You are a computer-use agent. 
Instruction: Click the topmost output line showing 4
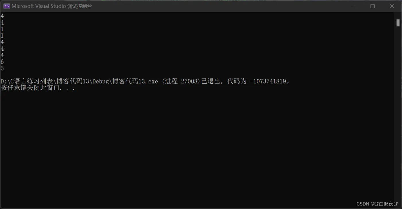point(2,16)
